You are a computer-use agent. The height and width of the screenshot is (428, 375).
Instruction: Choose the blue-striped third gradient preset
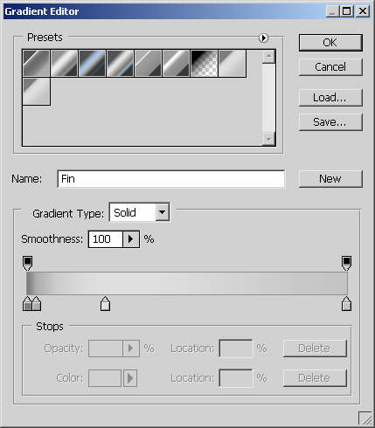[92, 63]
